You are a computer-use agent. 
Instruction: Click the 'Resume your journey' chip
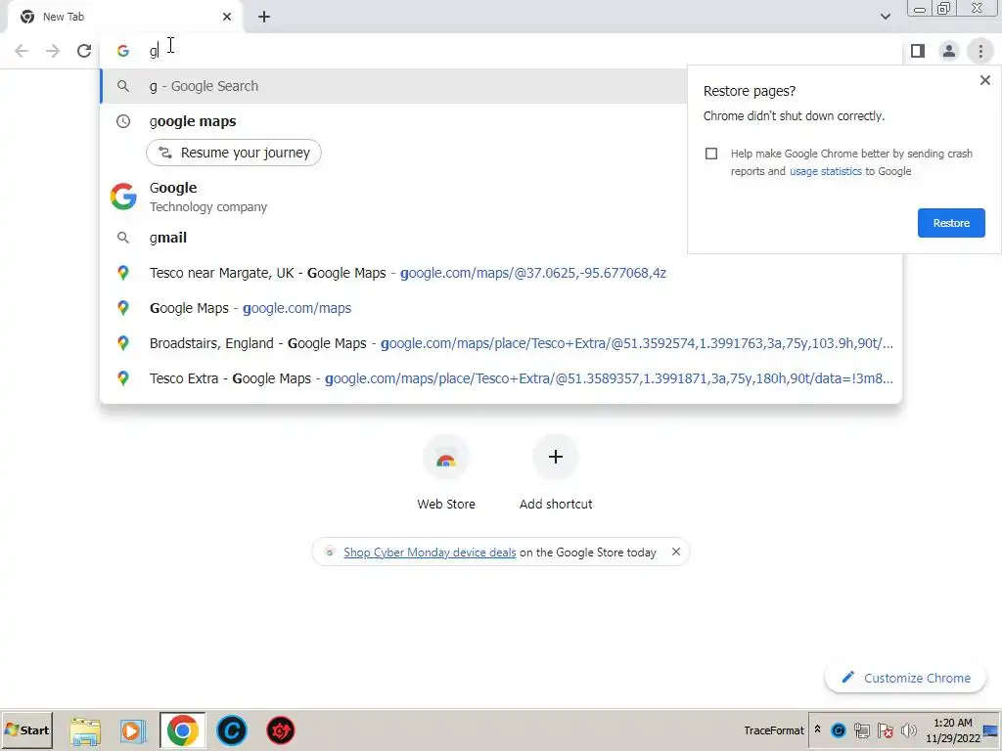point(234,153)
